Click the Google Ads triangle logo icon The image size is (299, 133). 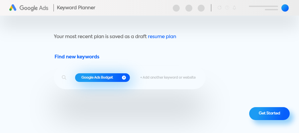(13, 8)
